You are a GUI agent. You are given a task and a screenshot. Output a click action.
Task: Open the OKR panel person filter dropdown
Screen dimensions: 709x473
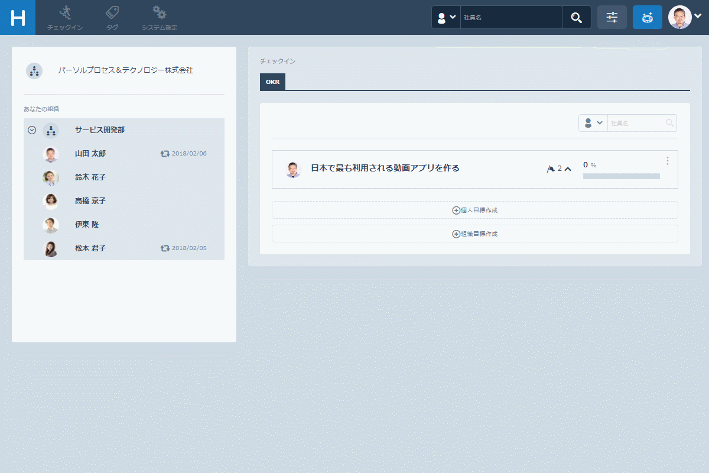593,123
